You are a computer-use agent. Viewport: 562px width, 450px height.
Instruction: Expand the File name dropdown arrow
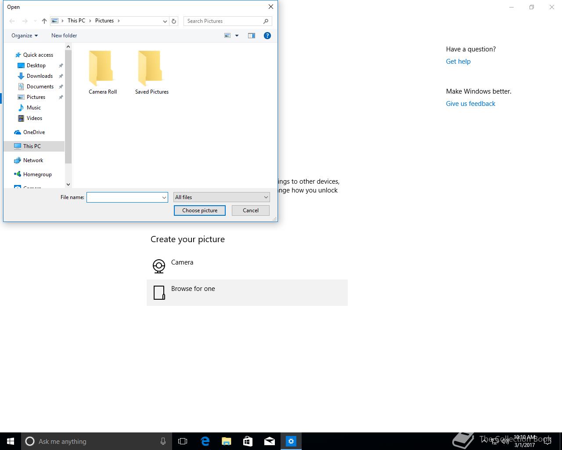coord(164,197)
